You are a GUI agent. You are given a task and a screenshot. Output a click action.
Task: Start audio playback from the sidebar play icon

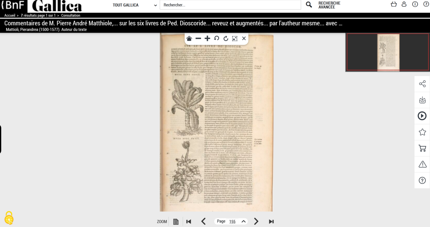coord(422,116)
